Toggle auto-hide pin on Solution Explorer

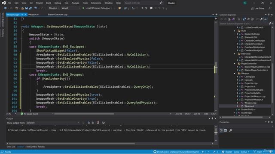point(269,15)
